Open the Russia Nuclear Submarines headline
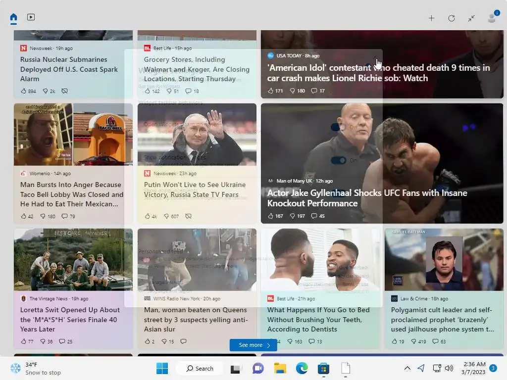The width and height of the screenshot is (507, 380). [69, 69]
